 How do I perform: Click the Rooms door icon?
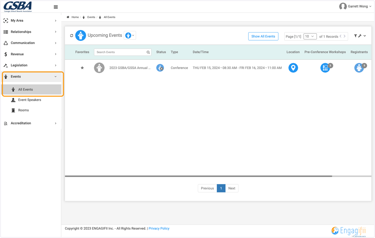point(13,110)
